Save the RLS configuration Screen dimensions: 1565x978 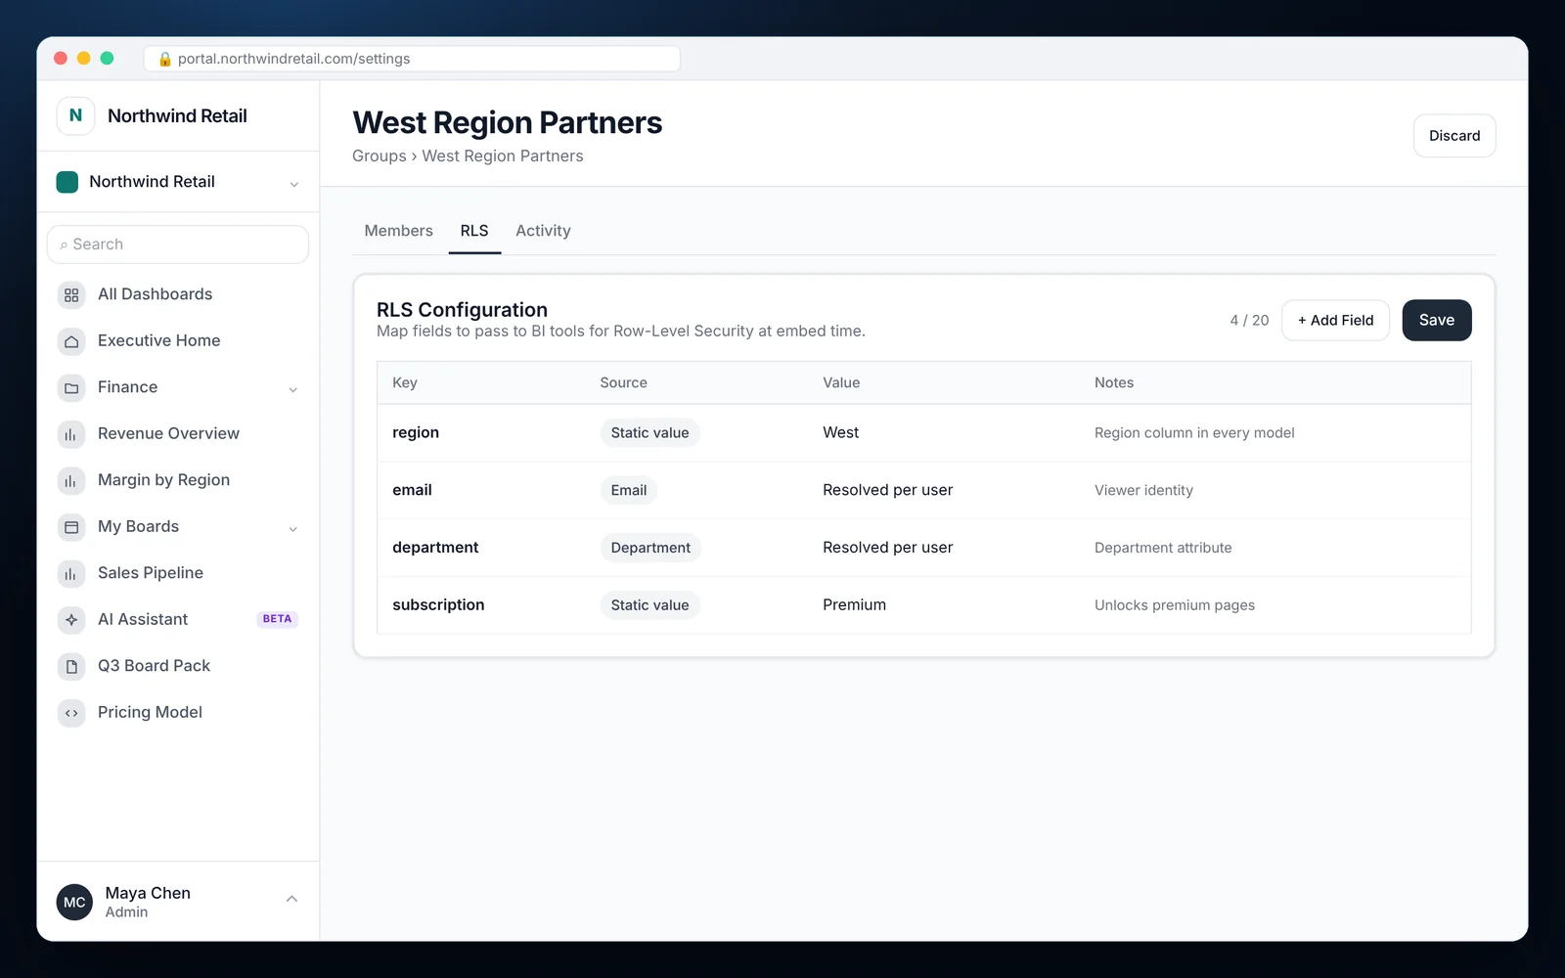[x=1437, y=320]
